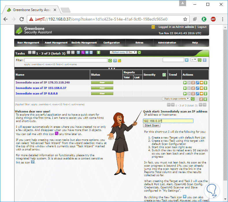
Task: Edit task for IP 8.8.8.8 (wrench icon)
Action: pyautogui.click(x=197, y=94)
